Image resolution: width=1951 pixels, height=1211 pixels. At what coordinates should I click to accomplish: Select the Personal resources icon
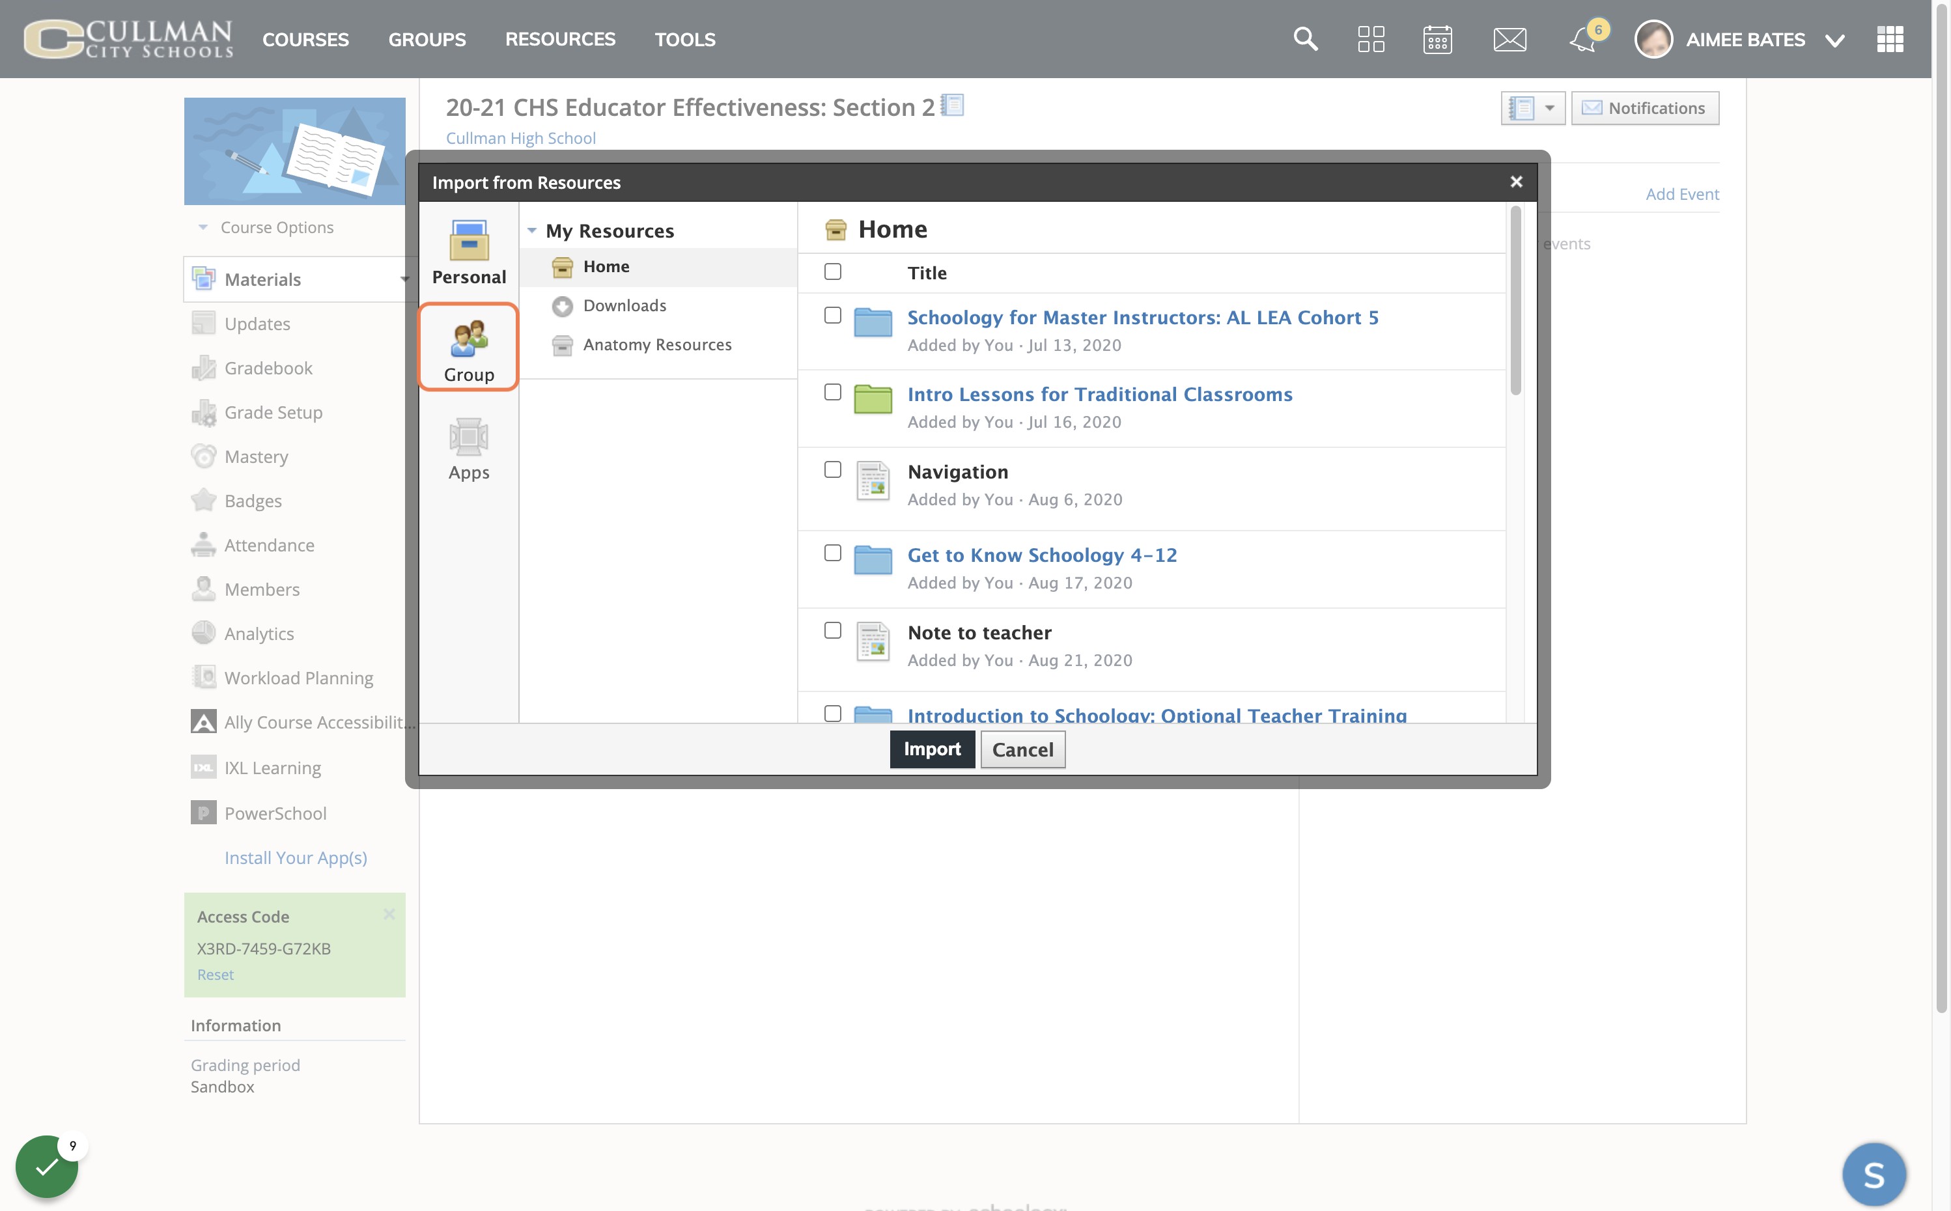point(470,253)
